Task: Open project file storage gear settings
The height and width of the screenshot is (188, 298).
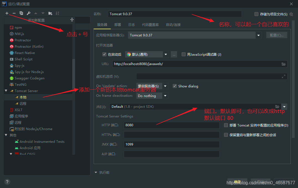Action: click(x=291, y=14)
